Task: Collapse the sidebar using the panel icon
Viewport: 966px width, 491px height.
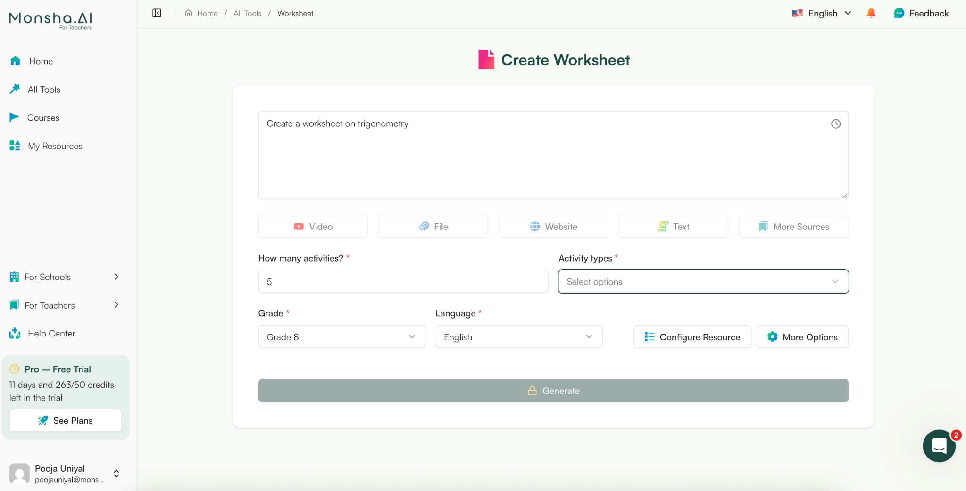Action: pyautogui.click(x=156, y=13)
